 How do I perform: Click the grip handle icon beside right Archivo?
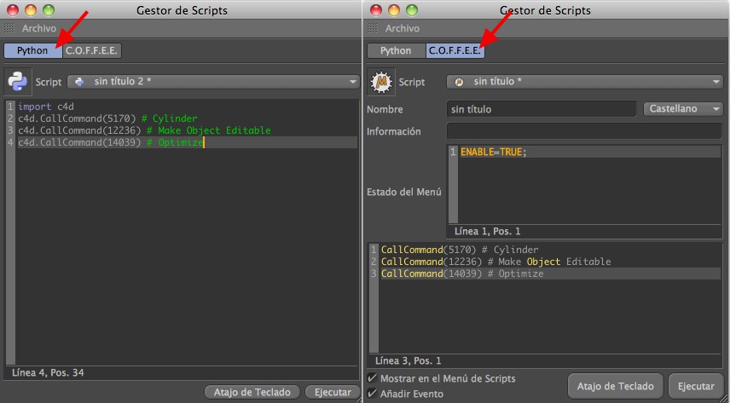374,28
